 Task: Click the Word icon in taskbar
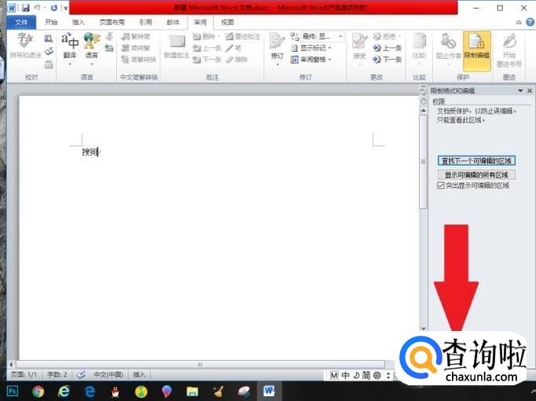(x=269, y=391)
